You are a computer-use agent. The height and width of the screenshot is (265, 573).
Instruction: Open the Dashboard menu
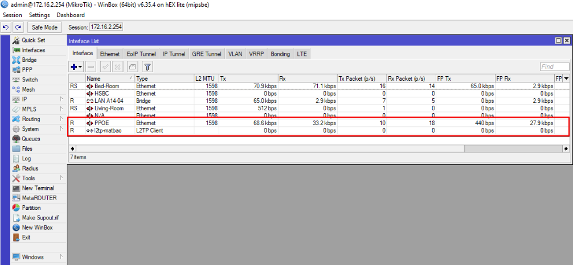pyautogui.click(x=71, y=15)
